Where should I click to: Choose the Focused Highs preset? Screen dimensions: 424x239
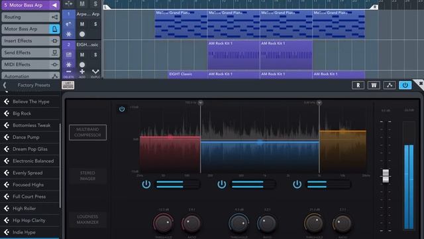tap(30, 185)
